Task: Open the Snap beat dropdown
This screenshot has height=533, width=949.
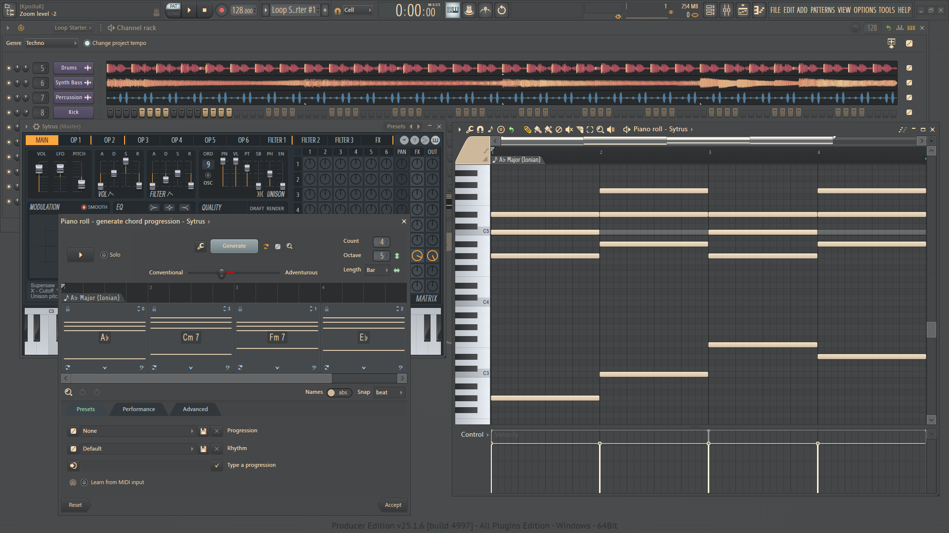Action: 389,393
